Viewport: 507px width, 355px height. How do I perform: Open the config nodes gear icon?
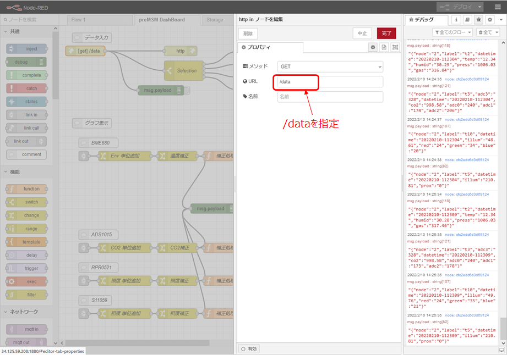click(489, 20)
